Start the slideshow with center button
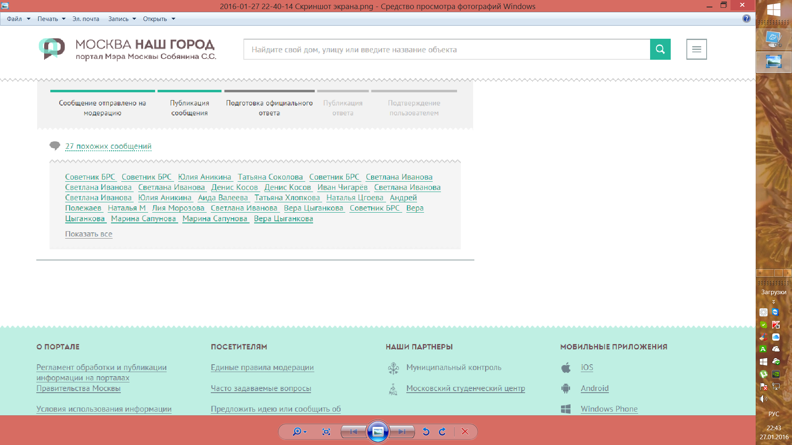792x445 pixels. pos(377,431)
